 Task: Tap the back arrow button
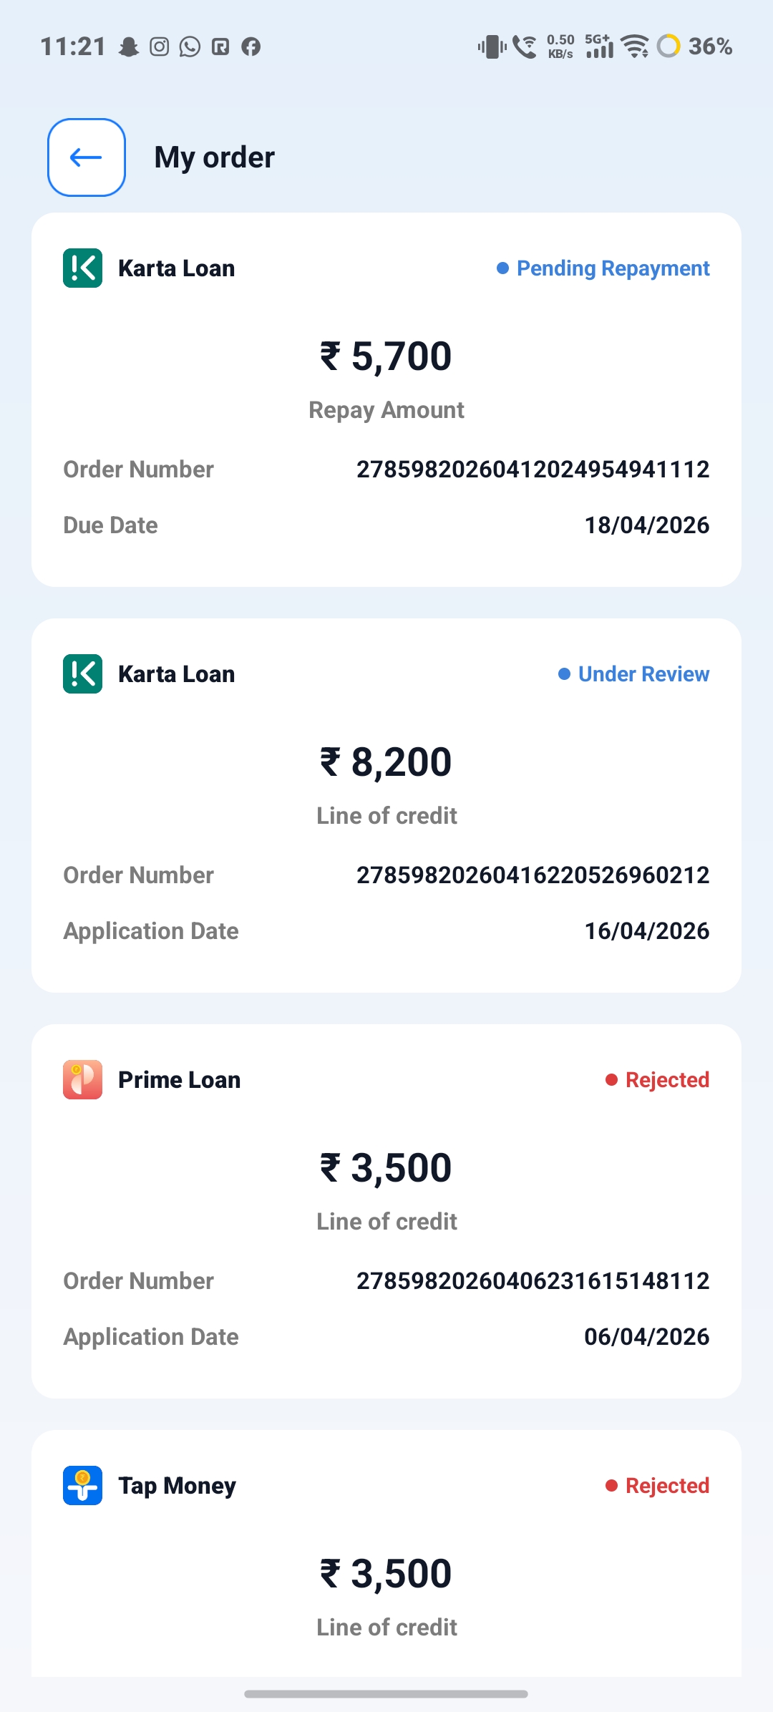coord(87,157)
